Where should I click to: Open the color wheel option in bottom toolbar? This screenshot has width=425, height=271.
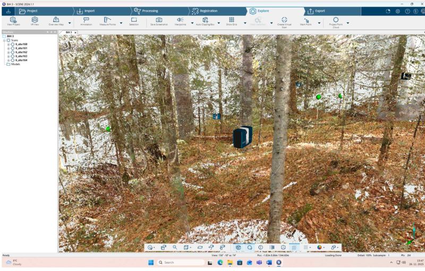coord(320,247)
